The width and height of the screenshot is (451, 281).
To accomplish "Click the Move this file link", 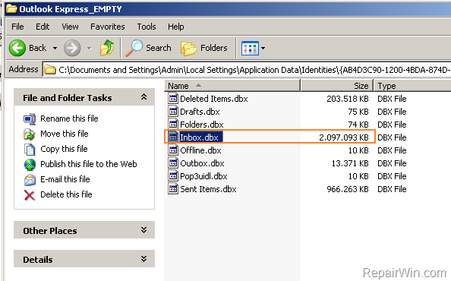I will click(65, 134).
